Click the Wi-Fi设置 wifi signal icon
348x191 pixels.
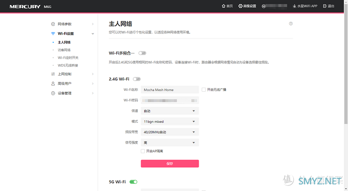(x=53, y=34)
